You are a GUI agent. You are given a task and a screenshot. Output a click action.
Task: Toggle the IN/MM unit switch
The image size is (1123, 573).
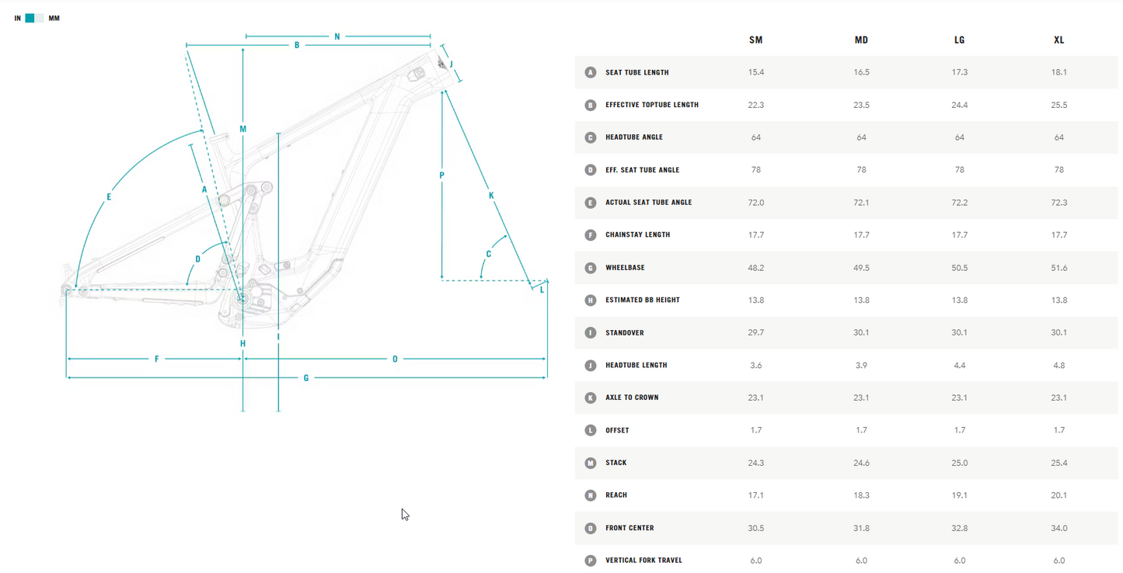(x=34, y=18)
